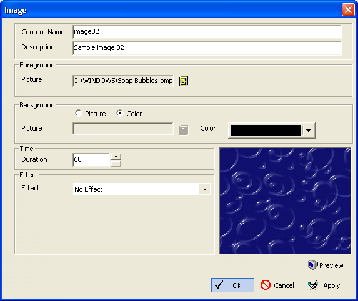Open the foreground picture file browser icon
This screenshot has width=358, height=301.
tap(184, 81)
